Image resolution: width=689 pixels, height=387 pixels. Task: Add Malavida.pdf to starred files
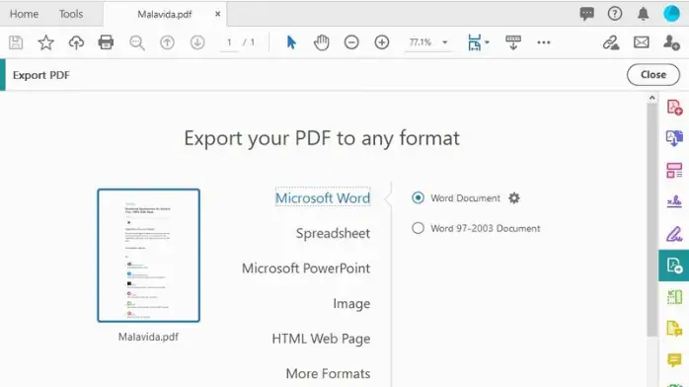[x=45, y=42]
